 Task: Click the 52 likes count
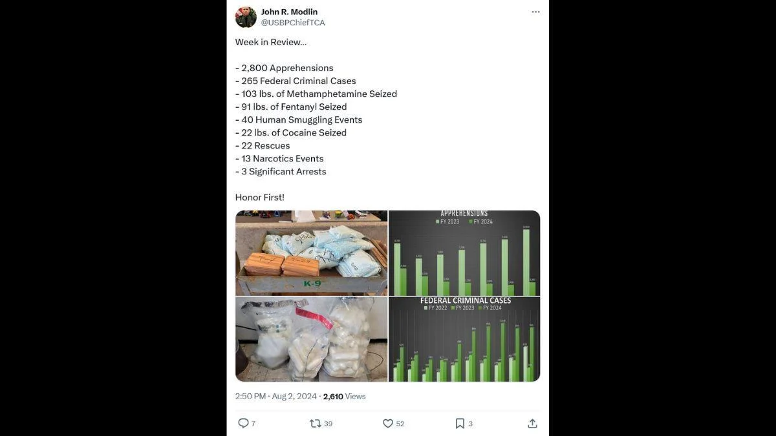pyautogui.click(x=400, y=424)
